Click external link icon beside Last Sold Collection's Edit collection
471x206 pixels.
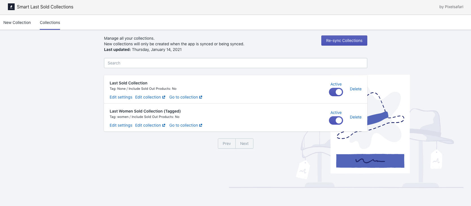pos(164,97)
